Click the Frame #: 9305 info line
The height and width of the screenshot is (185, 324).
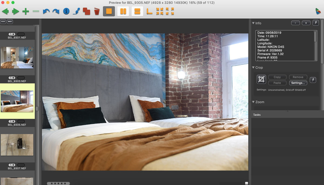[x=267, y=57]
